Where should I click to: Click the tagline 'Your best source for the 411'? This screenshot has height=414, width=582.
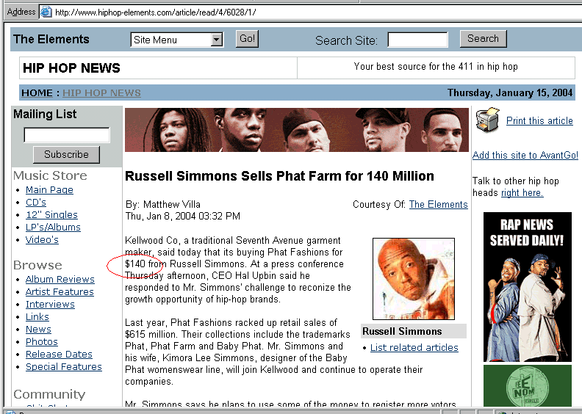click(x=436, y=67)
